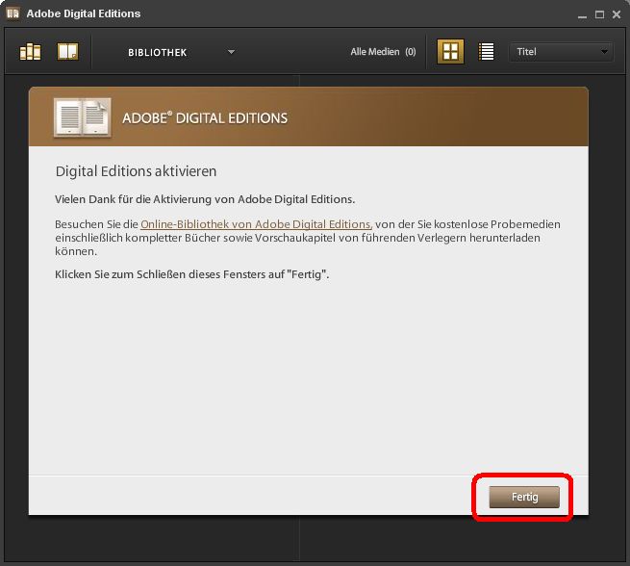Open the Online-Bibliothek von Adobe Digital Editions link

click(x=256, y=224)
